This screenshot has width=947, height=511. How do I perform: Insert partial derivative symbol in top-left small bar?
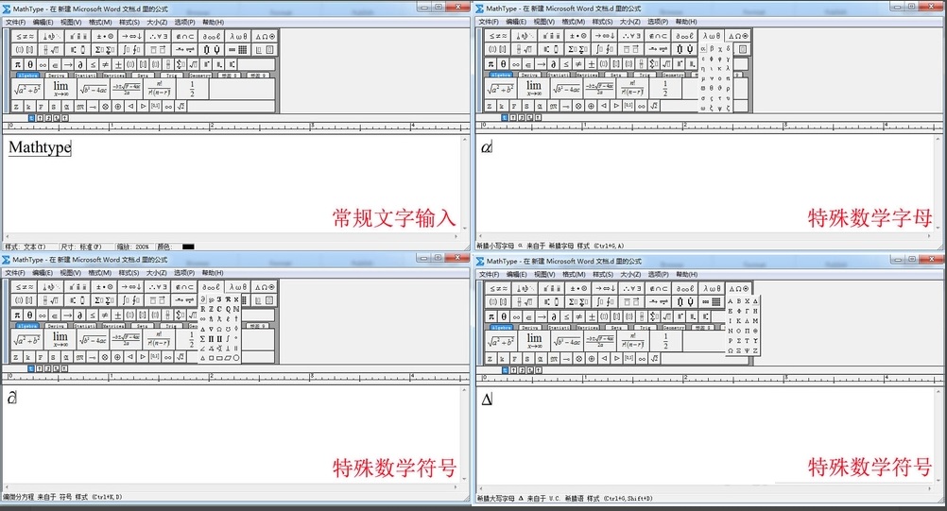click(80, 64)
